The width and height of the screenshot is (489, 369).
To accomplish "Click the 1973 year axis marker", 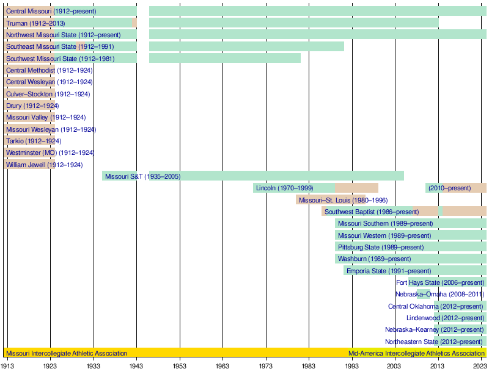I will [x=266, y=365].
